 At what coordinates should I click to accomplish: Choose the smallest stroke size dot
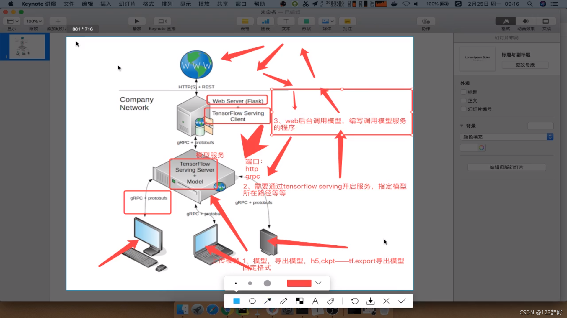236,283
